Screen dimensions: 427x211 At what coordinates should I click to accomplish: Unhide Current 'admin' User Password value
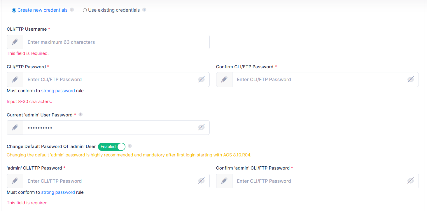201,128
